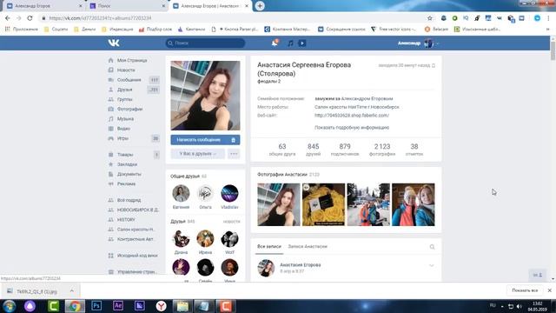Open the Деньги bookmarks folder
Viewport: 556px width, 313px height.
(85, 29)
